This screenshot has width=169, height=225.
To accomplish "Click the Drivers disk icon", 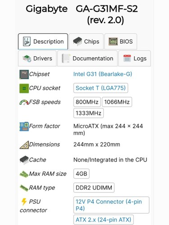I will [x=27, y=58].
